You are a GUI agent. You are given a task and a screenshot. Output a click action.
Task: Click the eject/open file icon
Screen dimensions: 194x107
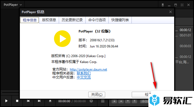point(50,101)
